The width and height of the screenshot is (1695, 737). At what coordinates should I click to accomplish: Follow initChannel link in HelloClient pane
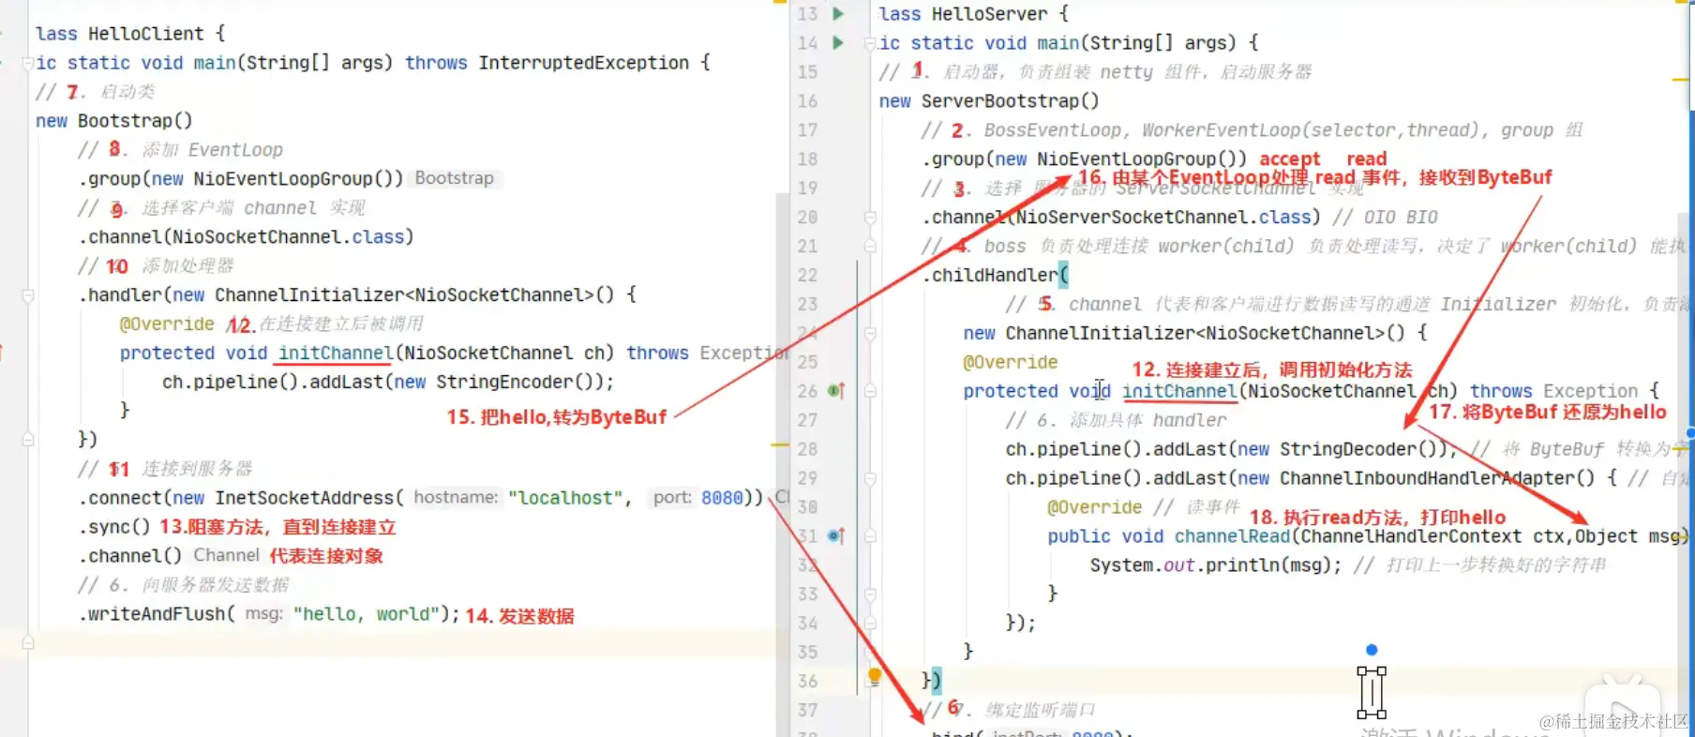pos(336,353)
